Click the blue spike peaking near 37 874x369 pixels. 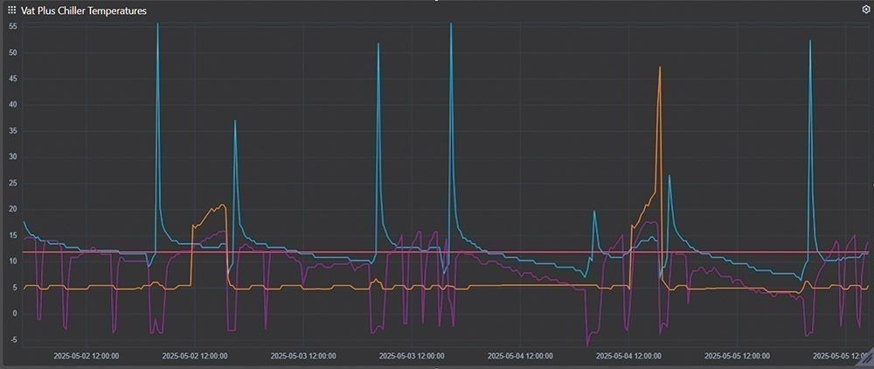pyautogui.click(x=234, y=122)
